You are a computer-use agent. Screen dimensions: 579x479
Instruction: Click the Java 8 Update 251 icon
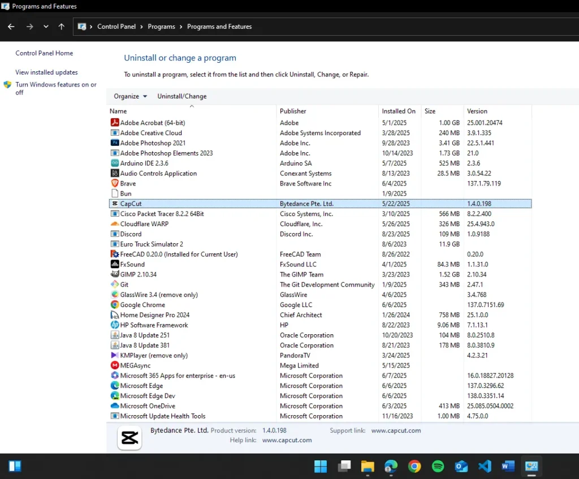(x=115, y=335)
